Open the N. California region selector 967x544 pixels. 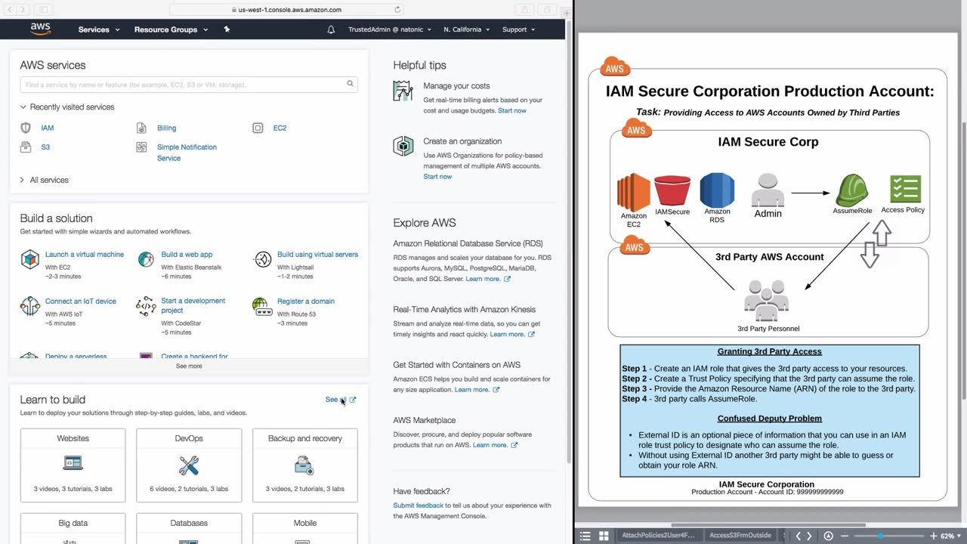pyautogui.click(x=467, y=29)
